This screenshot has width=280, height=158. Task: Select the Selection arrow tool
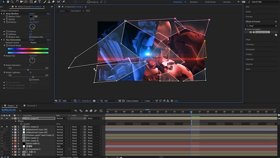pyautogui.click(x=3, y=2)
